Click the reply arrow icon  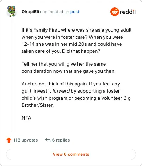48,140
